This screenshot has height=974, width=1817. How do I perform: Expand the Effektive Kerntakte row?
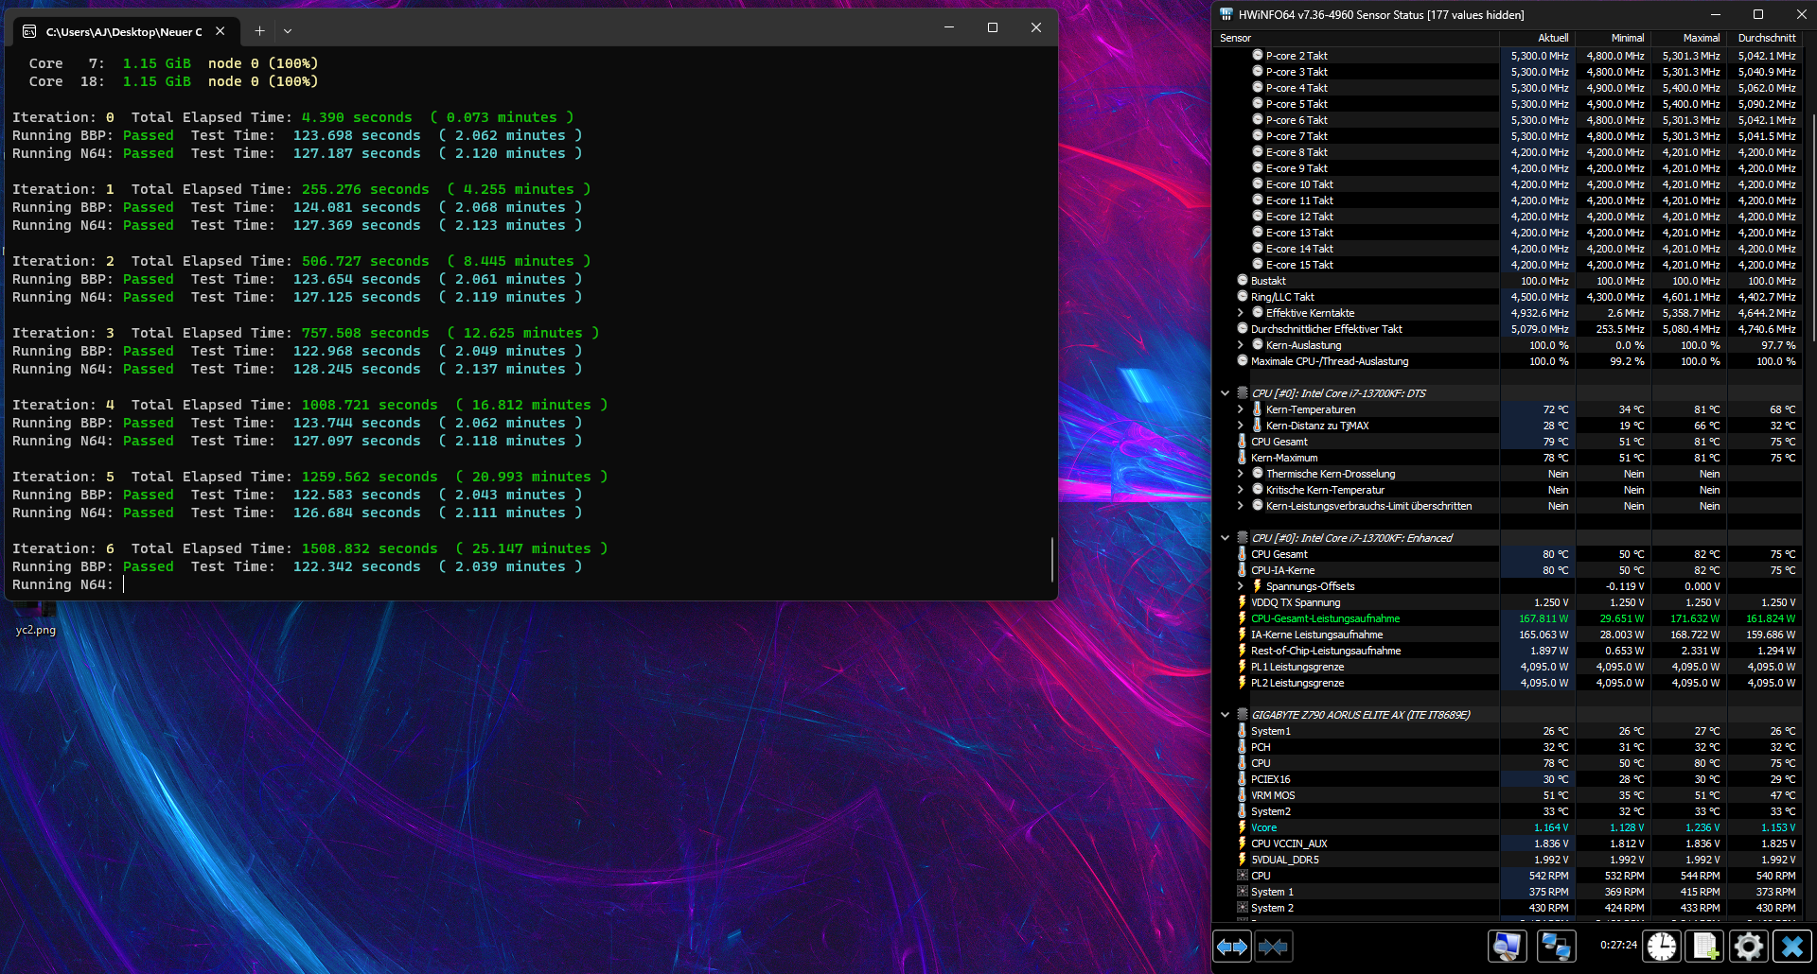(1241, 312)
